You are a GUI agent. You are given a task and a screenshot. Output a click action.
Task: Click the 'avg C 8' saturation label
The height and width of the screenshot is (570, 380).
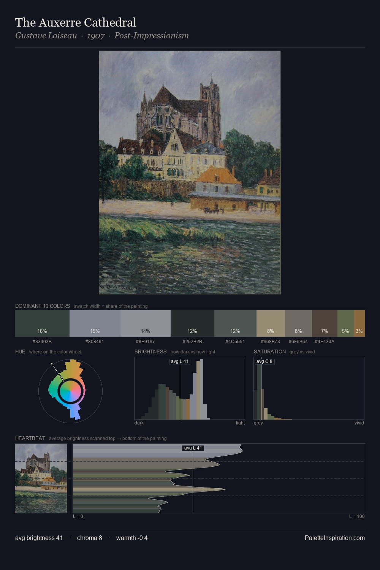(x=264, y=361)
